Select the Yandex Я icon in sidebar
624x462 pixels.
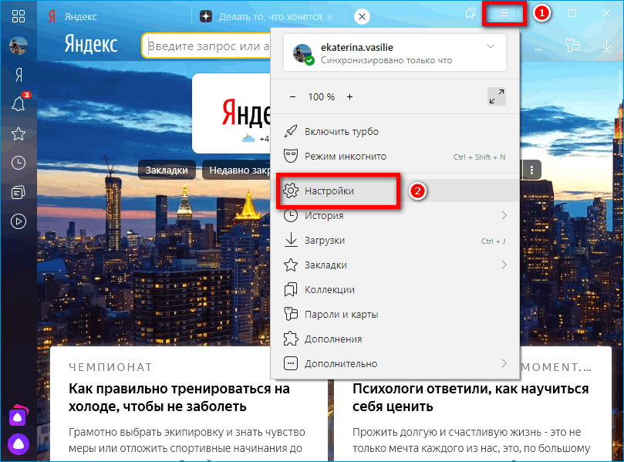(x=18, y=75)
